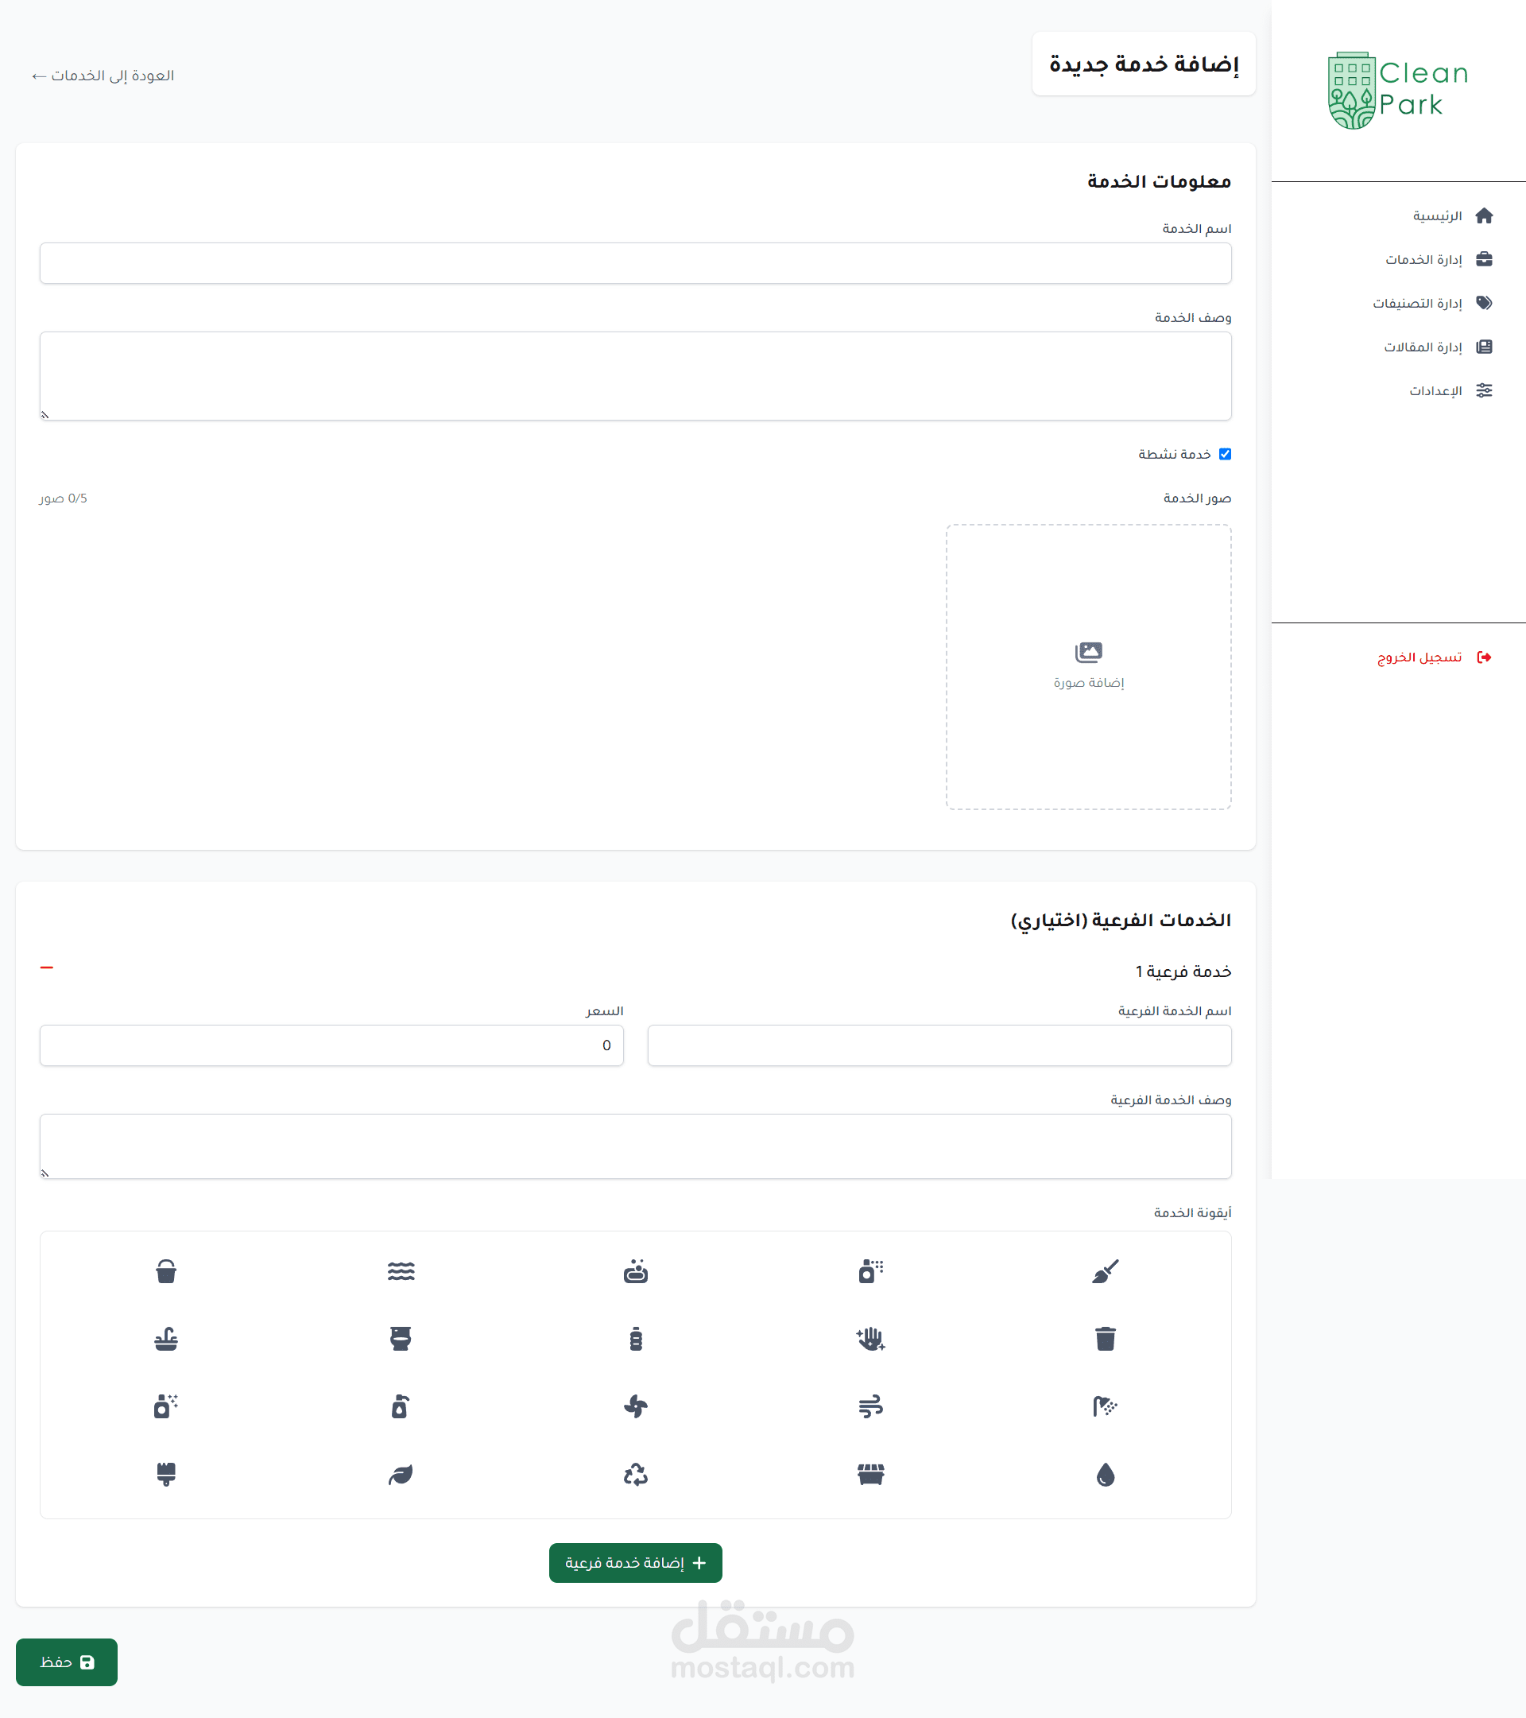The height and width of the screenshot is (1718, 1526).
Task: Focus the اسم الخدمة text field
Action: click(635, 263)
